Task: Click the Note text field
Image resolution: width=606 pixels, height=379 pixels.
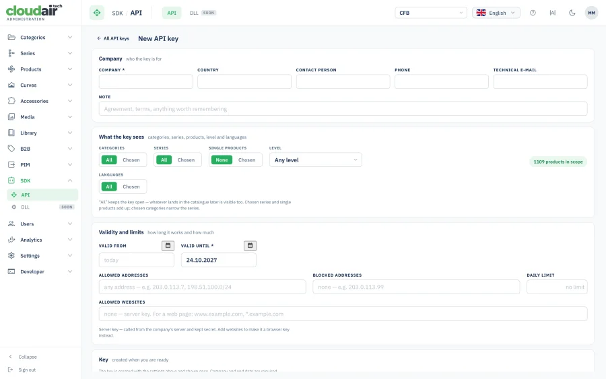Action: [343, 108]
